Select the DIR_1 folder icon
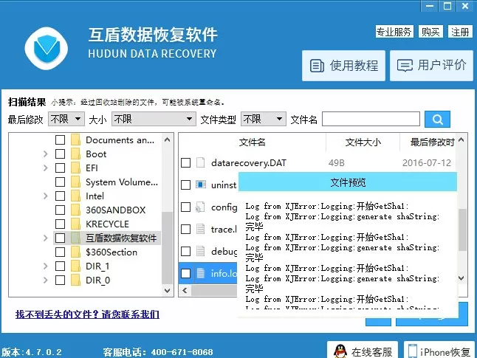 (75, 266)
